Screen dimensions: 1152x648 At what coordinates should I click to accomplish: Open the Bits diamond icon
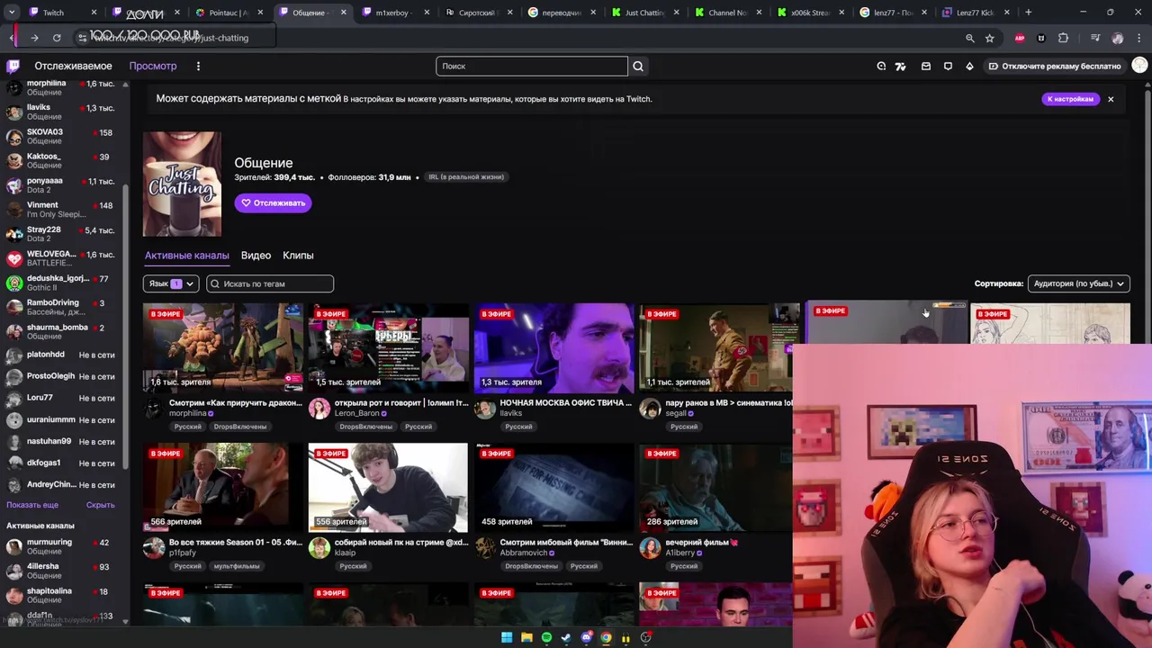(x=969, y=66)
